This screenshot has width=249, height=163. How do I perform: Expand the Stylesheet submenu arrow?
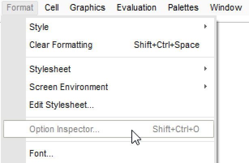pos(206,69)
